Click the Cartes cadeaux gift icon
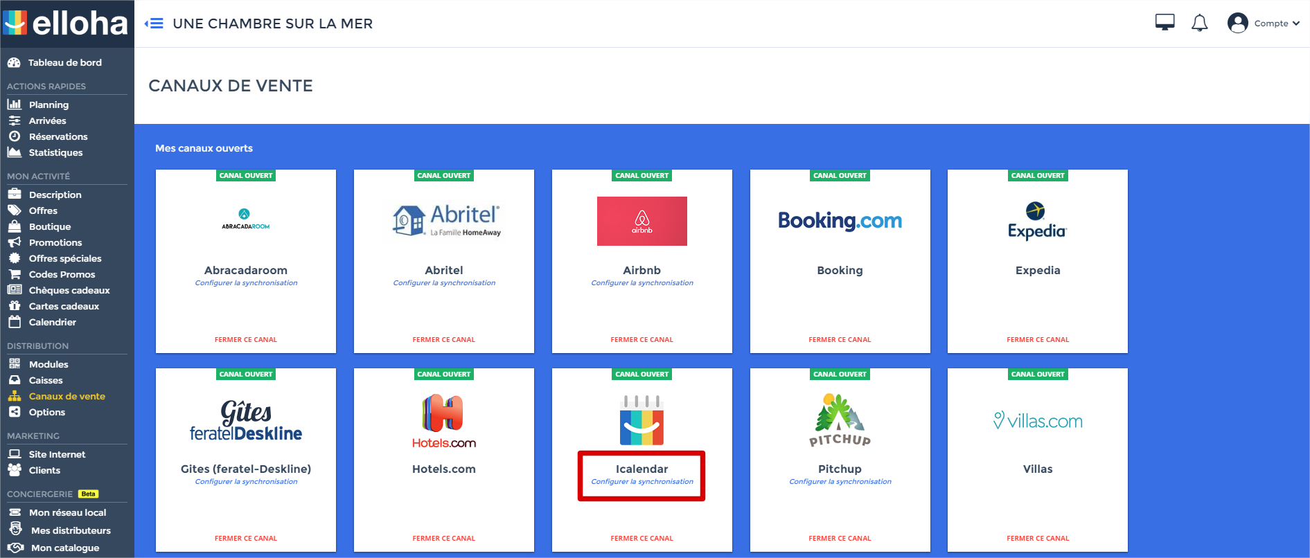 coord(15,306)
